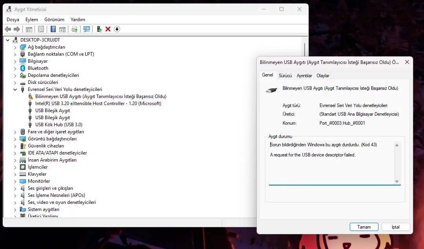Expand Ses, video ve oyun denetleyicileri

click(x=15, y=202)
